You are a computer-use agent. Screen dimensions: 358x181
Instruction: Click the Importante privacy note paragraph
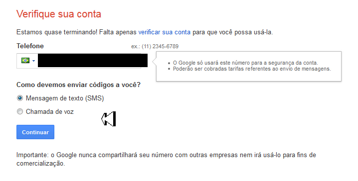pyautogui.click(x=166, y=159)
